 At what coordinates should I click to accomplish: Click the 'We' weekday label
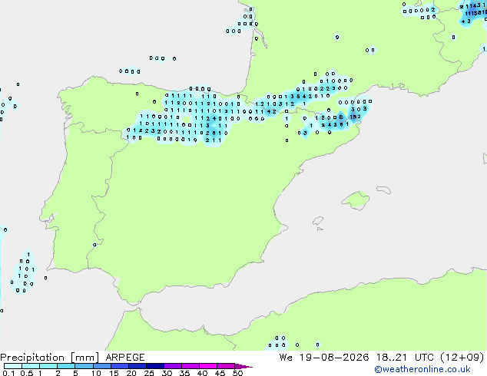[286, 358]
